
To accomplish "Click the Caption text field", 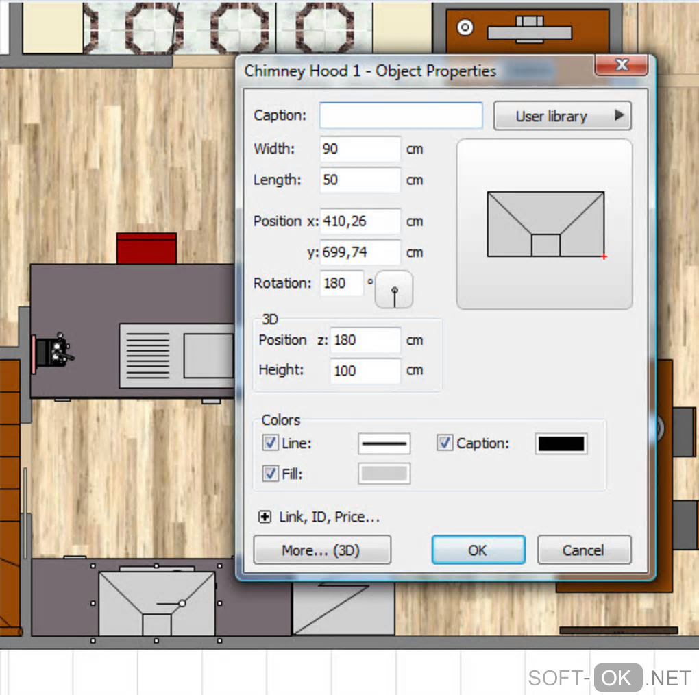I will pyautogui.click(x=401, y=115).
